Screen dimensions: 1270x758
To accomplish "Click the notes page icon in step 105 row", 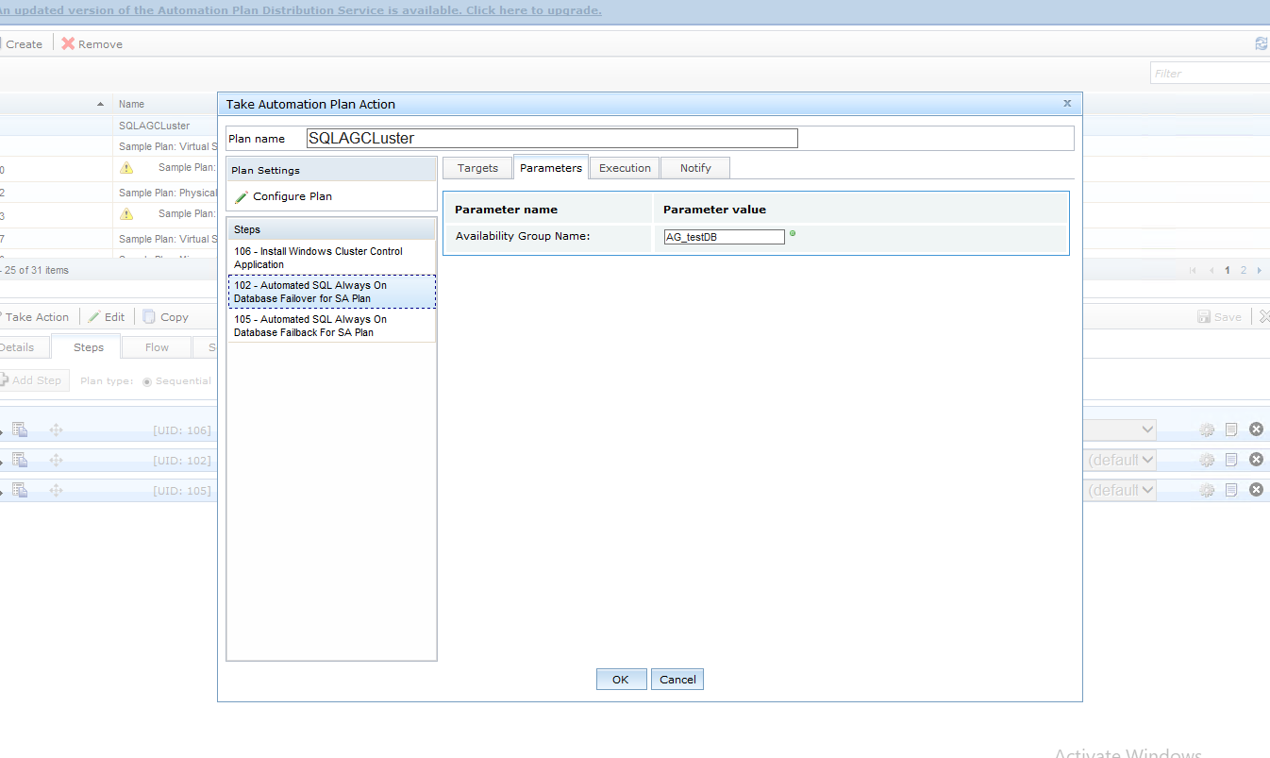I will point(1231,490).
